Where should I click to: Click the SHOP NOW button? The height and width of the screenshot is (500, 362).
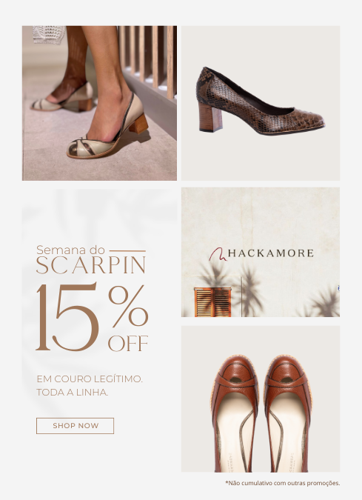pyautogui.click(x=75, y=426)
